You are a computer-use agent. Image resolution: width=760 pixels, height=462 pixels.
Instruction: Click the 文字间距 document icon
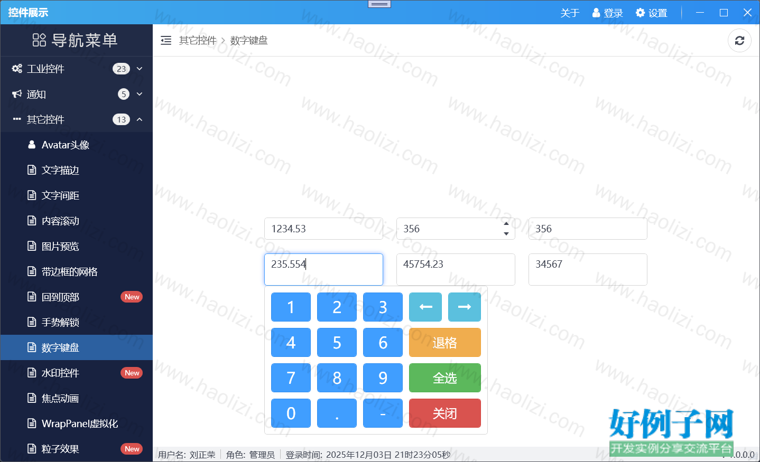point(32,195)
